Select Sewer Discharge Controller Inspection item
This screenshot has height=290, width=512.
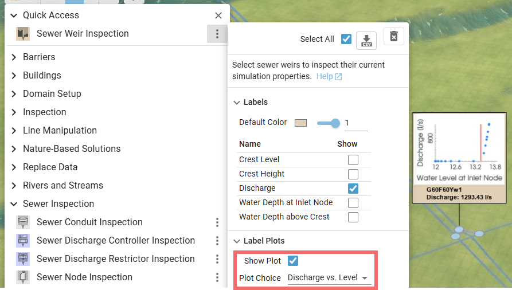point(116,241)
